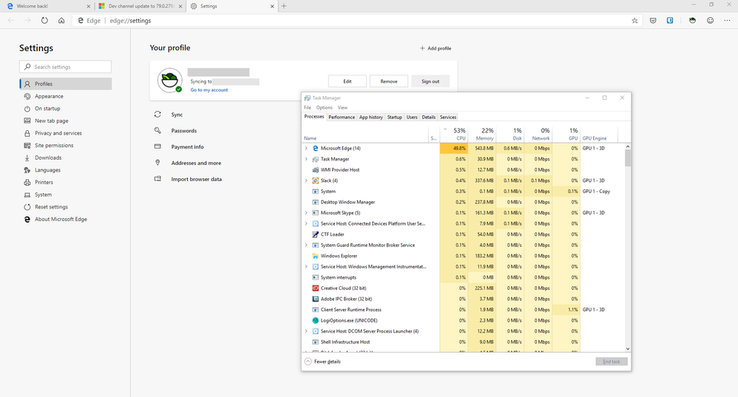Favorite this page with star icon

click(634, 21)
